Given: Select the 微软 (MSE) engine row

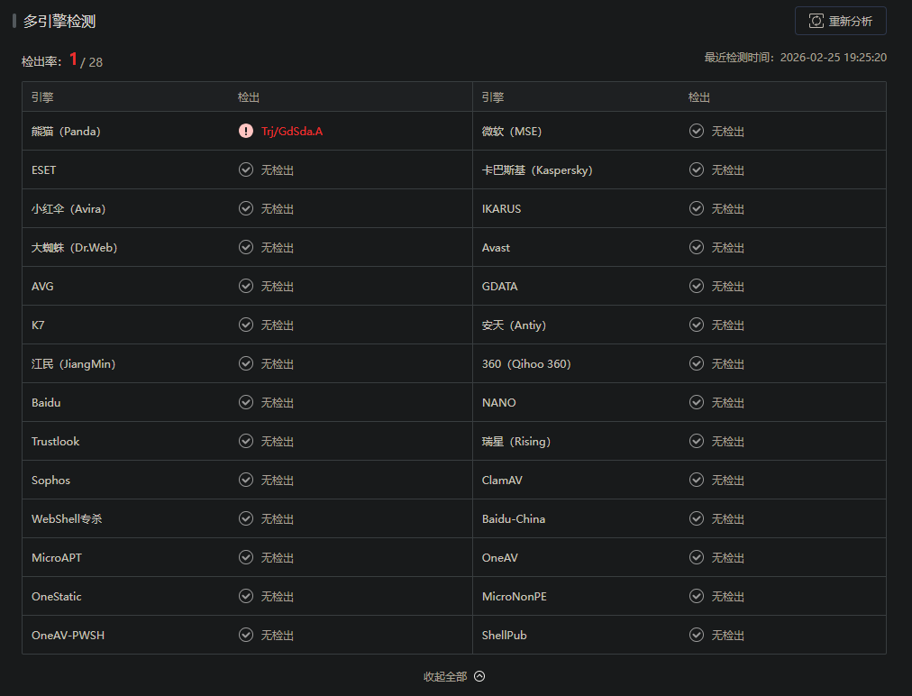Looking at the screenshot, I should (x=679, y=131).
